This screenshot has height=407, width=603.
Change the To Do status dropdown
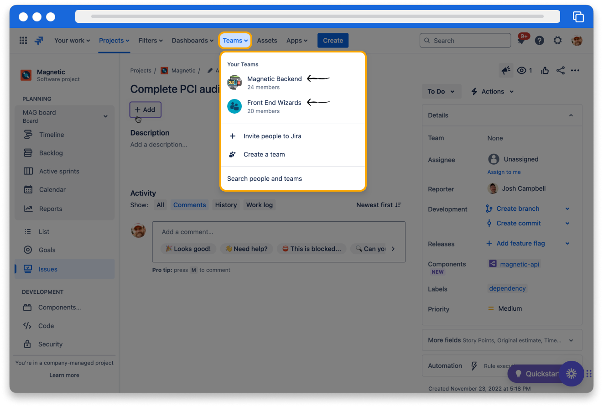[441, 91]
